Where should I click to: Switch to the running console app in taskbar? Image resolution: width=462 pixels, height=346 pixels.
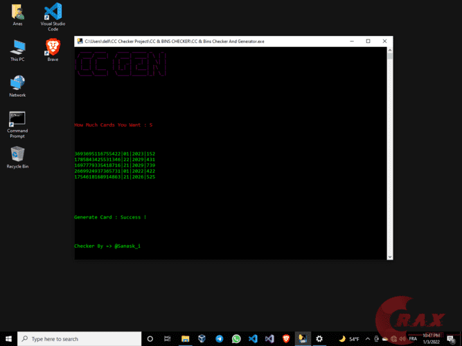(x=303, y=338)
